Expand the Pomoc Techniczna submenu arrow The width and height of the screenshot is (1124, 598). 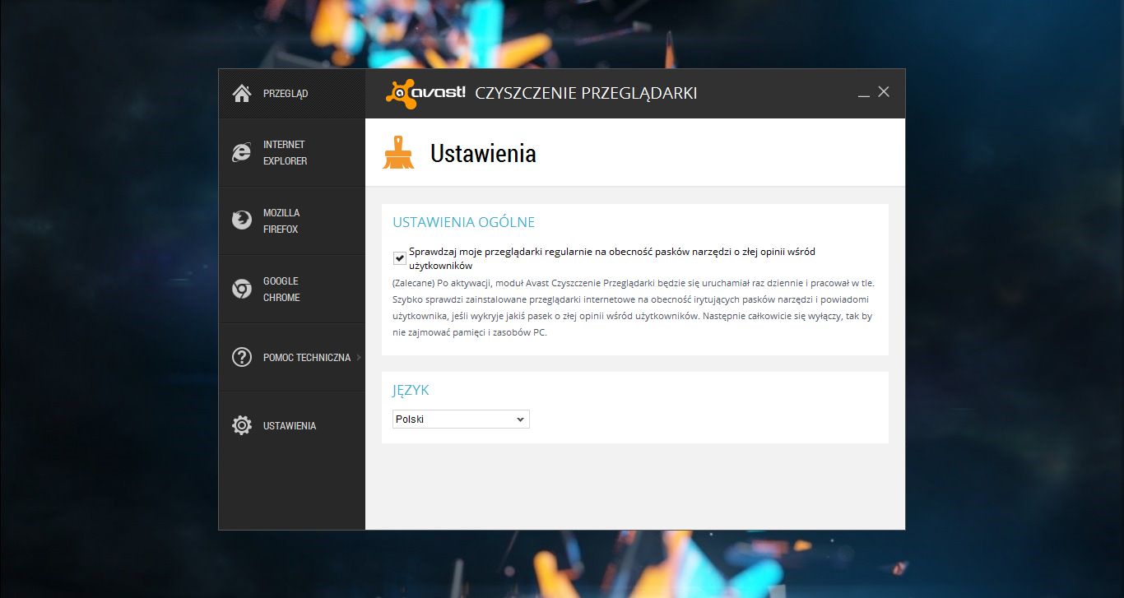[x=360, y=357]
